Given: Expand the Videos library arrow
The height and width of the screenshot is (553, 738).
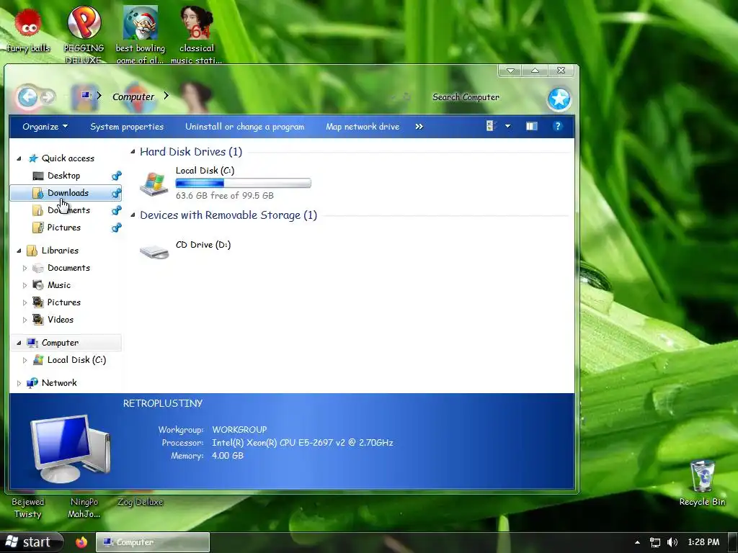Looking at the screenshot, I should pyautogui.click(x=25, y=320).
